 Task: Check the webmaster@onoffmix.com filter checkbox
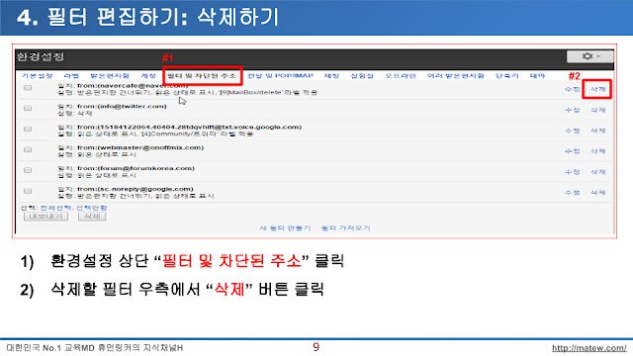coord(28,149)
